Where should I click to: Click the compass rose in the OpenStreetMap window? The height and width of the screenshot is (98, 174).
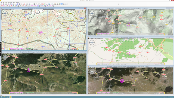click(92, 42)
